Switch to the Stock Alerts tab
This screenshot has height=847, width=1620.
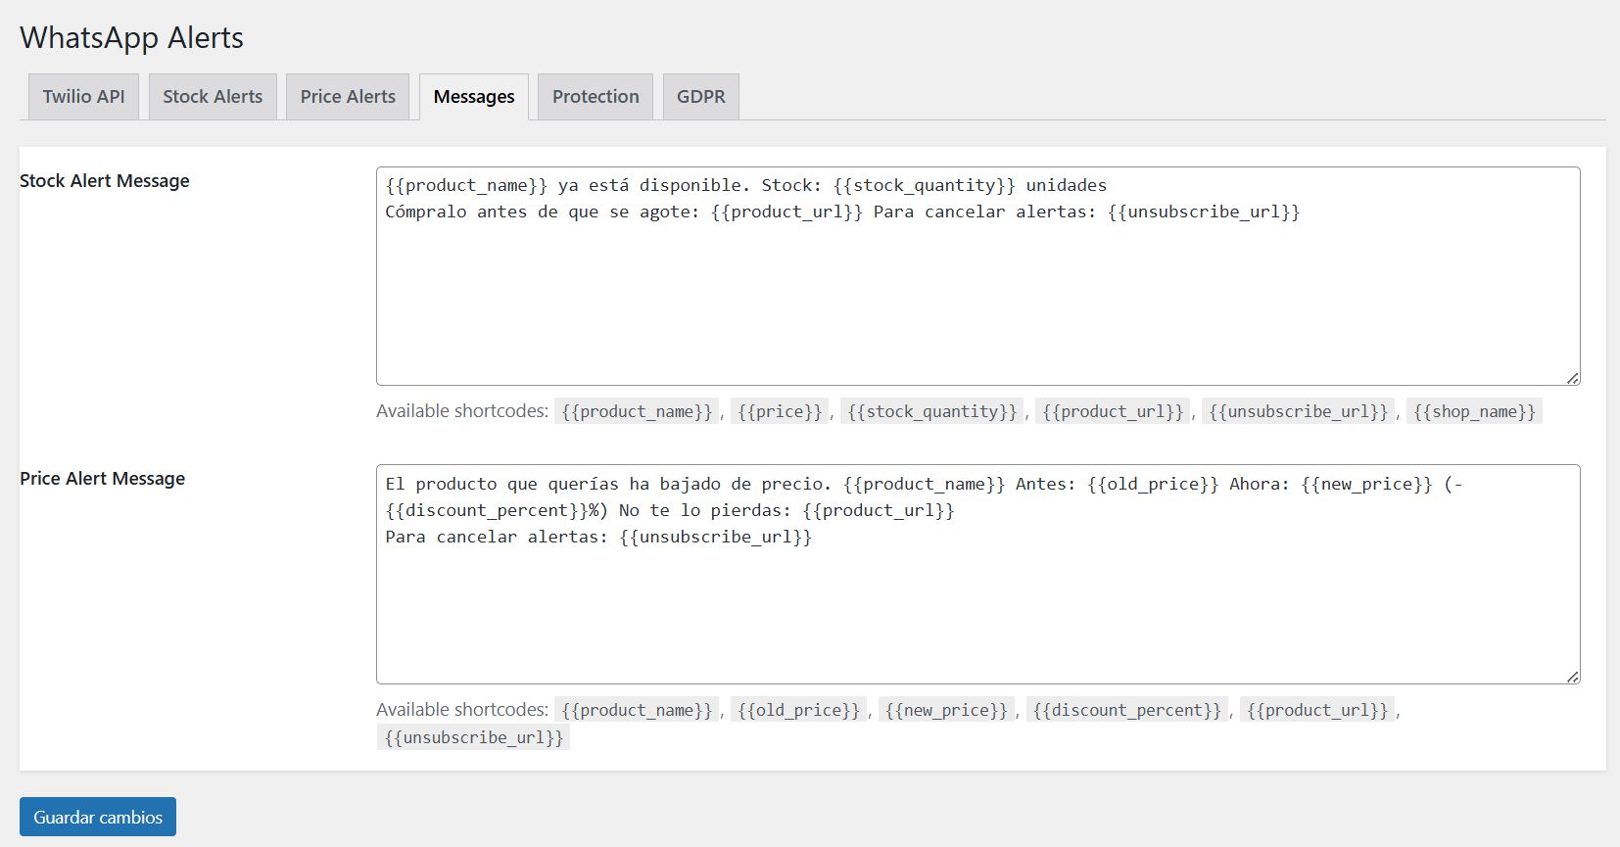(x=213, y=97)
